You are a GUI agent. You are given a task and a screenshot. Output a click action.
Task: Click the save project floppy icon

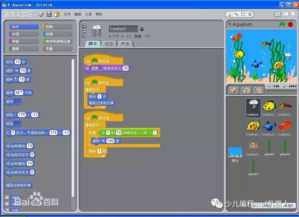[49, 14]
